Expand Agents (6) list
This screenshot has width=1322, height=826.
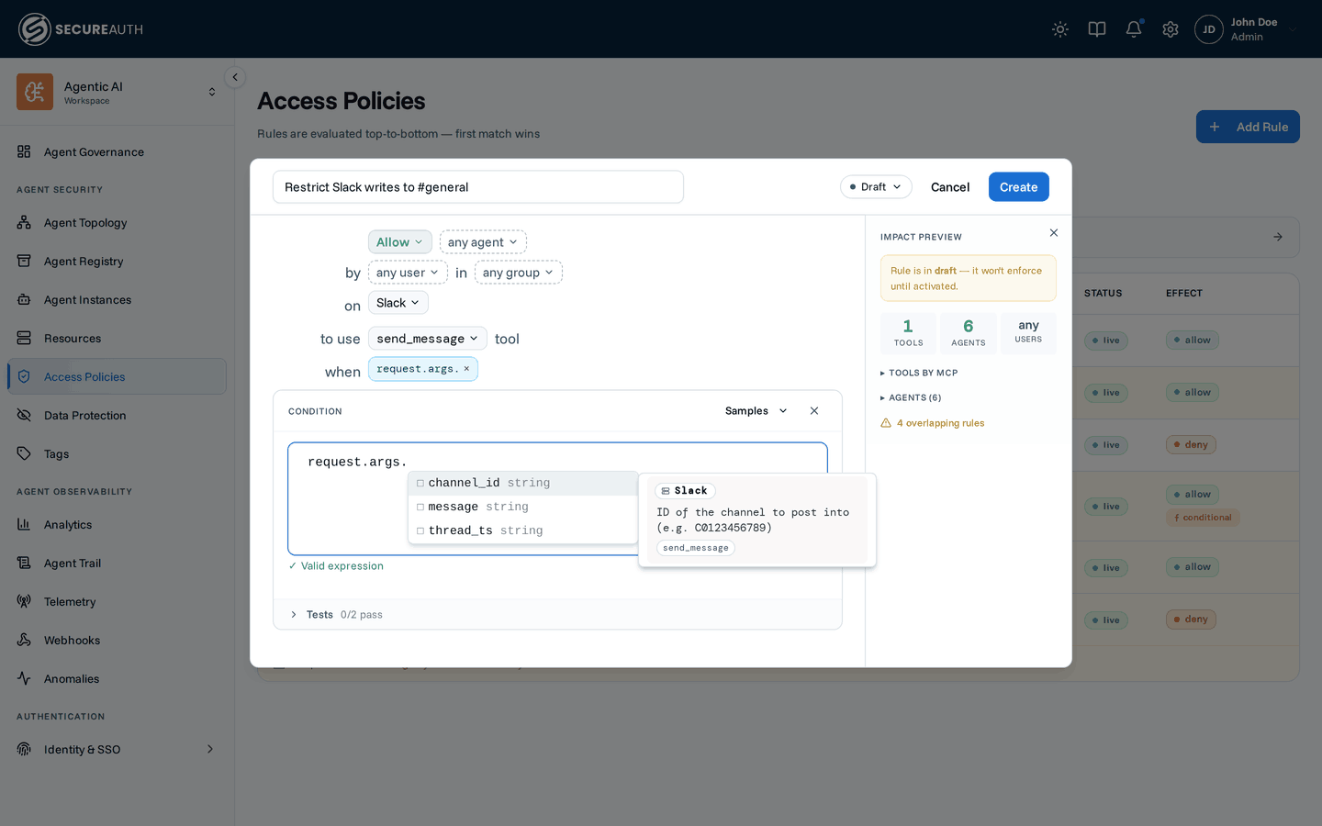911,397
